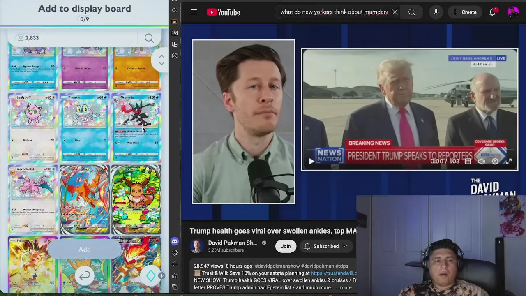526x296 pixels.
Task: Open the #davidpakmanshow hashtag link
Action: (277, 266)
